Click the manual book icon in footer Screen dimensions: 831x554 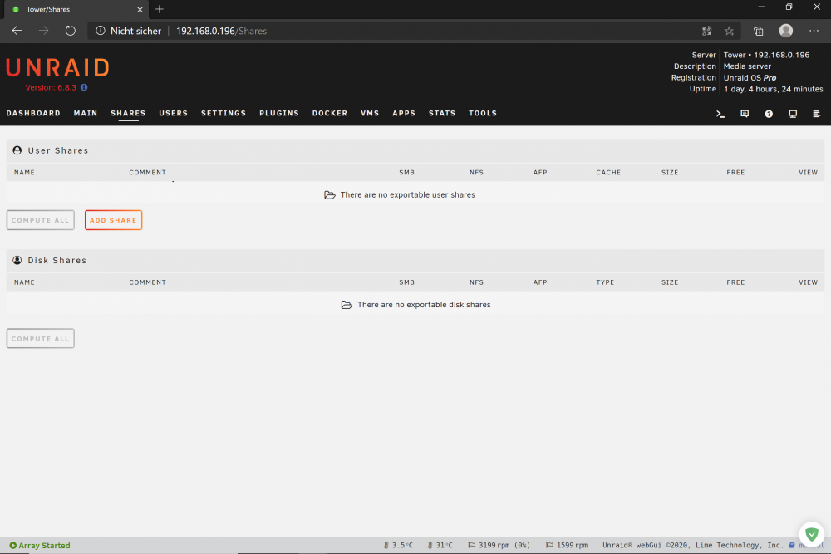point(792,545)
